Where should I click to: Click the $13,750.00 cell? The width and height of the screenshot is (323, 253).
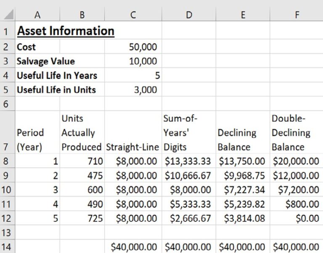point(243,161)
